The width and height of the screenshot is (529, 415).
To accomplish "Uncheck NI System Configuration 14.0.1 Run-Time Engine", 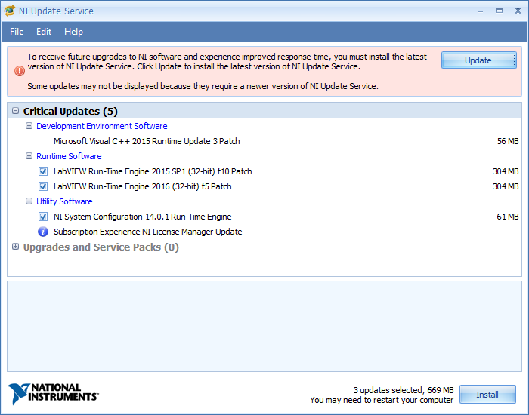I will pyautogui.click(x=43, y=217).
